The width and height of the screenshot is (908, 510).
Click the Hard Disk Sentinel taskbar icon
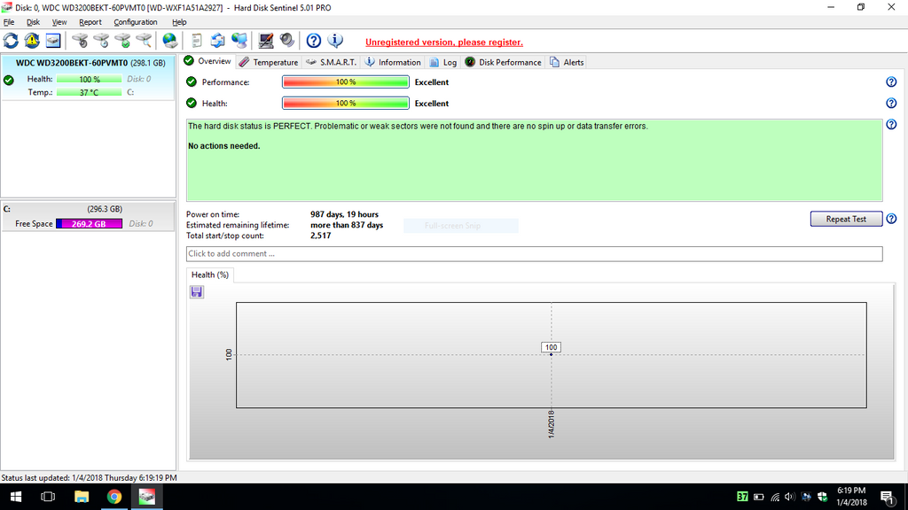coord(147,497)
